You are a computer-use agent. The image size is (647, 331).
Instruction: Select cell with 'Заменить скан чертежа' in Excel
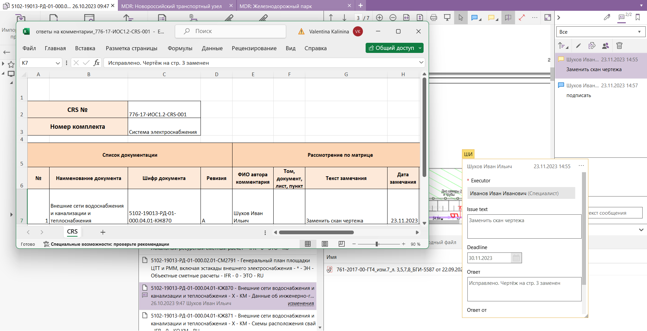coord(346,206)
